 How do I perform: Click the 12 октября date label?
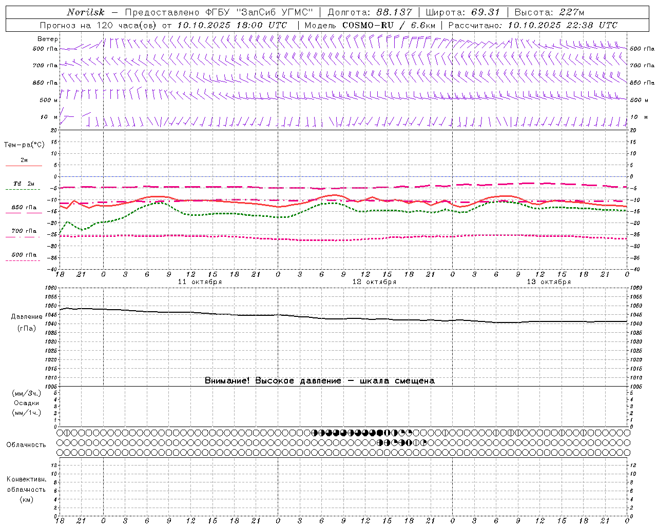click(x=374, y=282)
